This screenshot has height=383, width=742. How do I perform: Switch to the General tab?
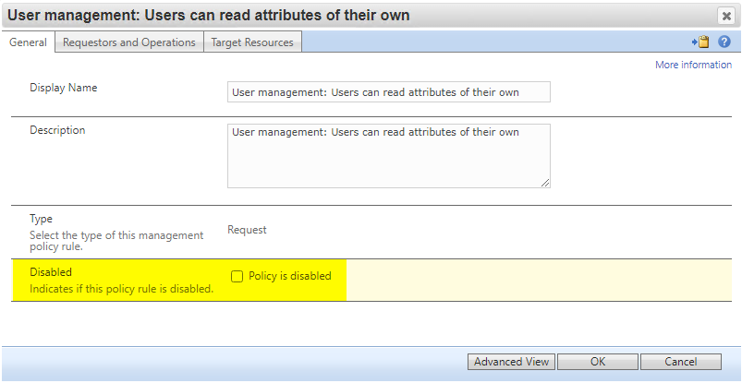tap(28, 42)
